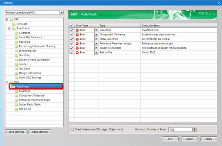Uncheck the Clearance rule checkbox

click(72, 30)
